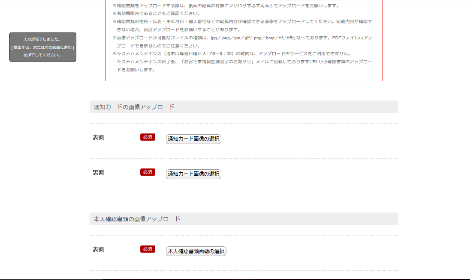
Task: Click the 裏面 label under 通知カード section
Action: pyautogui.click(x=98, y=173)
